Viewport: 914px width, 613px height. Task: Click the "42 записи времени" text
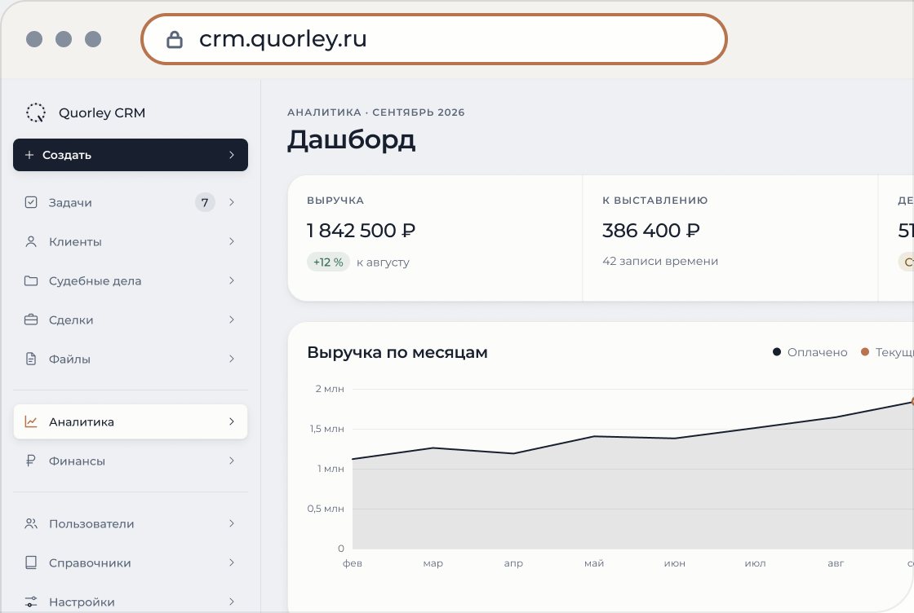pyautogui.click(x=660, y=262)
